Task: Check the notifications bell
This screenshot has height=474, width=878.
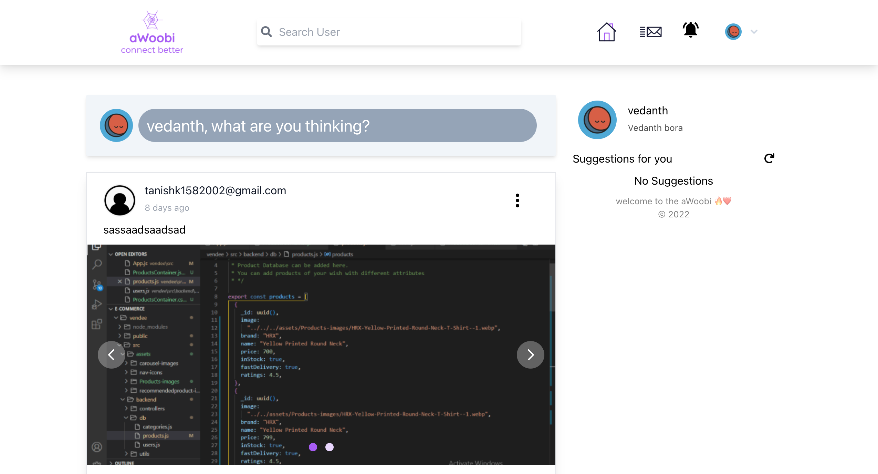Action: coord(690,30)
